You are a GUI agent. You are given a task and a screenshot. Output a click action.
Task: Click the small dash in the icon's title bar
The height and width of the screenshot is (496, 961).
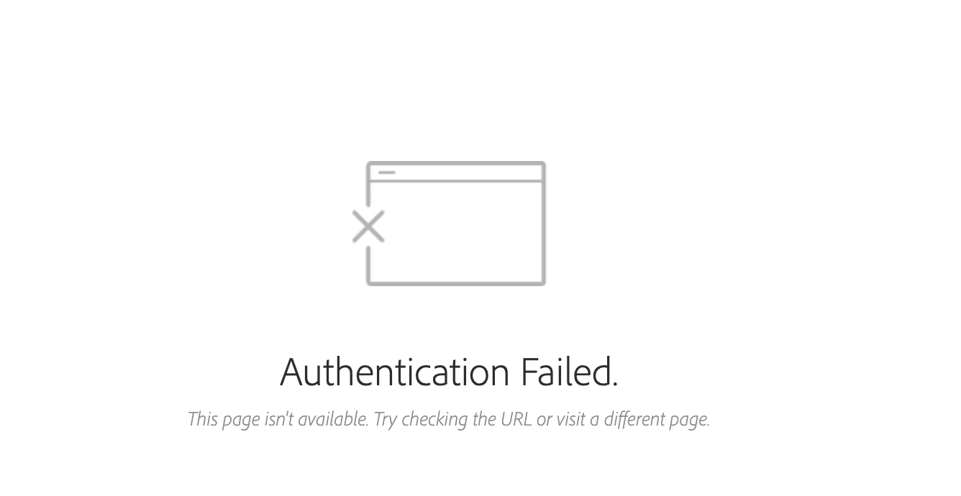pos(387,173)
